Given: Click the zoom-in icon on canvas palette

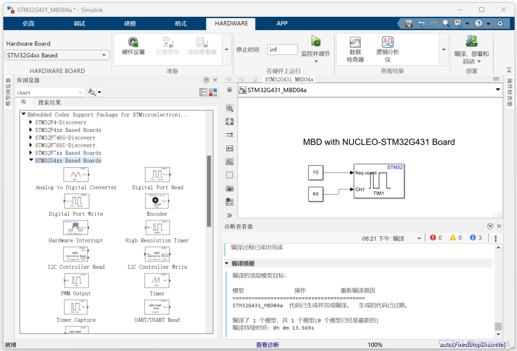Looking at the screenshot, I should [x=230, y=108].
